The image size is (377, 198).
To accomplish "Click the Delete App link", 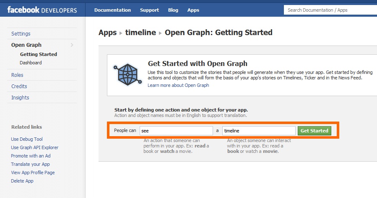I will [22, 181].
